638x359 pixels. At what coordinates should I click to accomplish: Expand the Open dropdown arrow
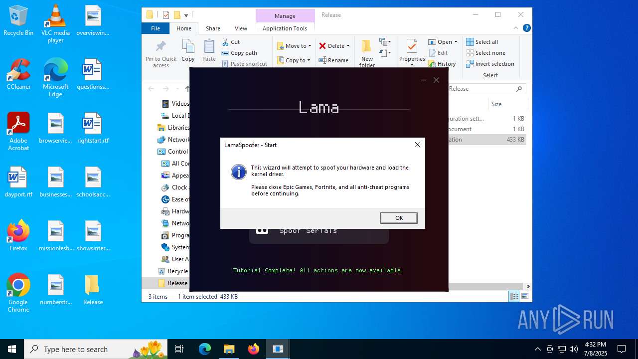456,42
